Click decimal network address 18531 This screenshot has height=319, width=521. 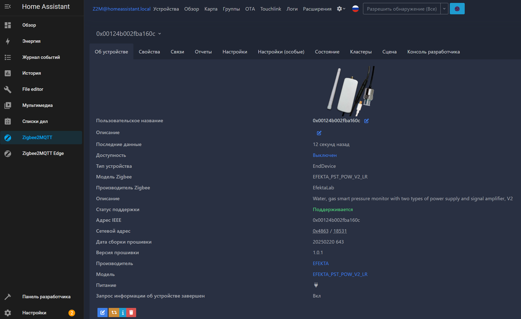pos(340,231)
